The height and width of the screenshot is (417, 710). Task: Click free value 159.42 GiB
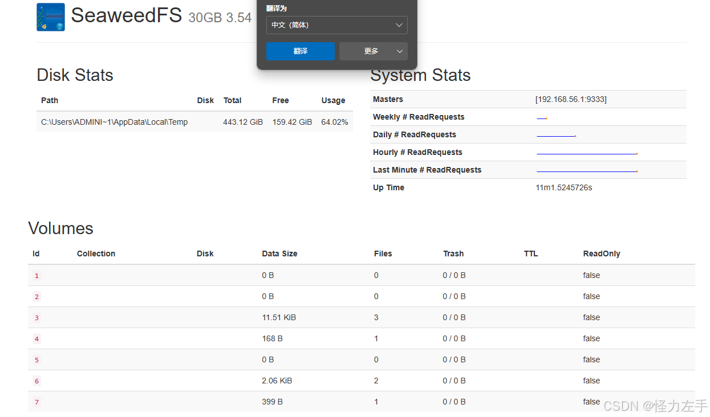[x=292, y=122]
